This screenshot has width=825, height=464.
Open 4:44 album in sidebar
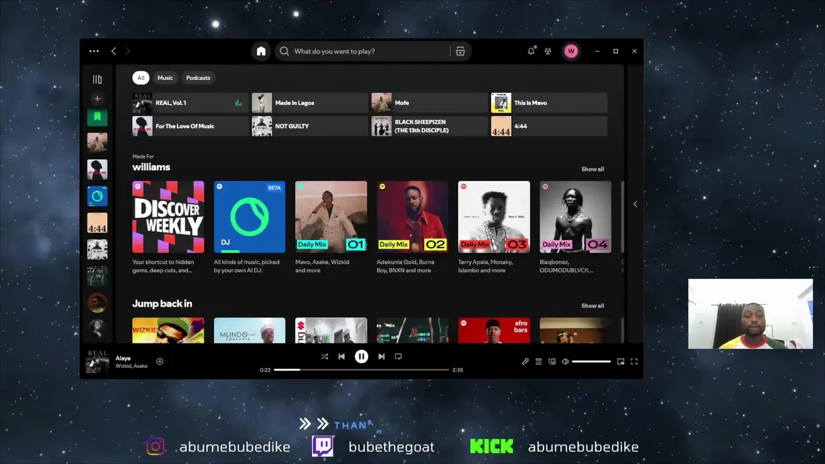(97, 223)
